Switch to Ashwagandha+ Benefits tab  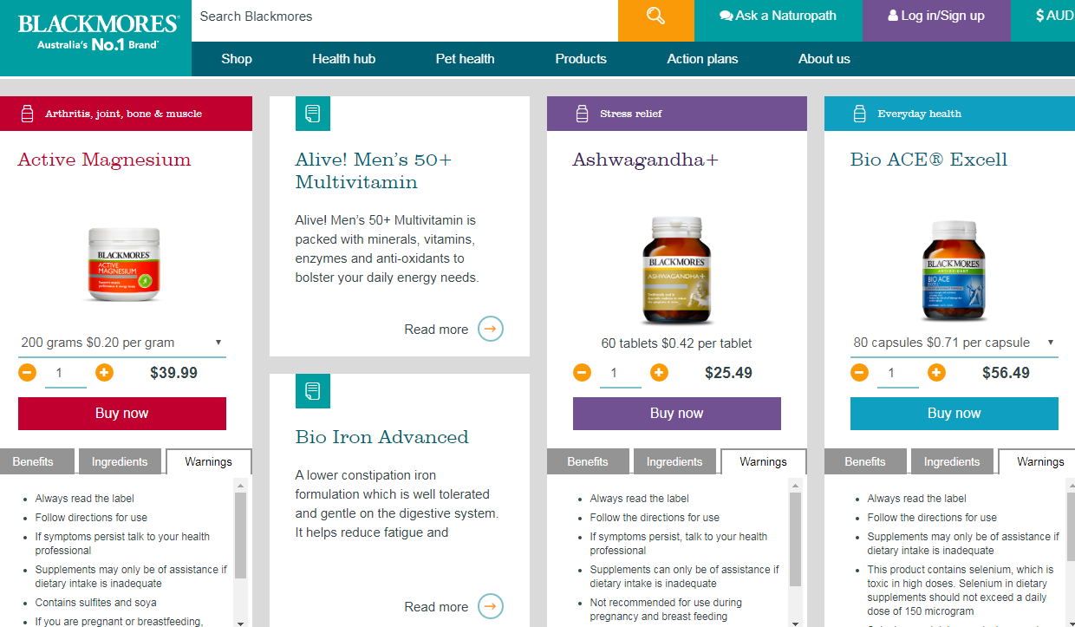(588, 461)
